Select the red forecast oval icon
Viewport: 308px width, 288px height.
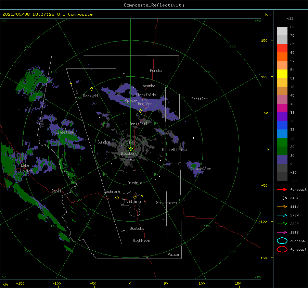(x=282, y=249)
